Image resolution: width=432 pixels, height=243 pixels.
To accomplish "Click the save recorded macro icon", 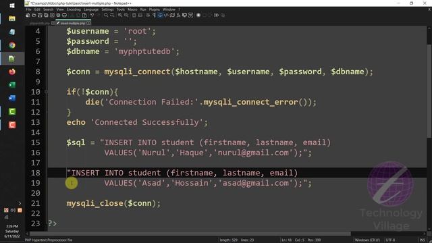I will click(223, 15).
